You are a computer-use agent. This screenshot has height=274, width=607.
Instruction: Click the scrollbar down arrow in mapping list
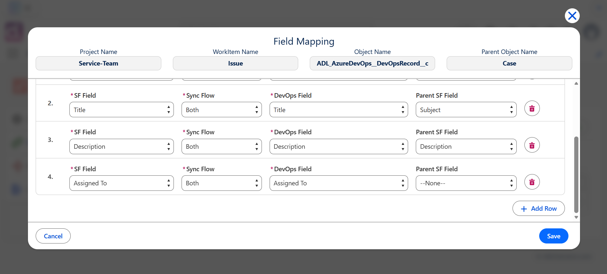[576, 217]
